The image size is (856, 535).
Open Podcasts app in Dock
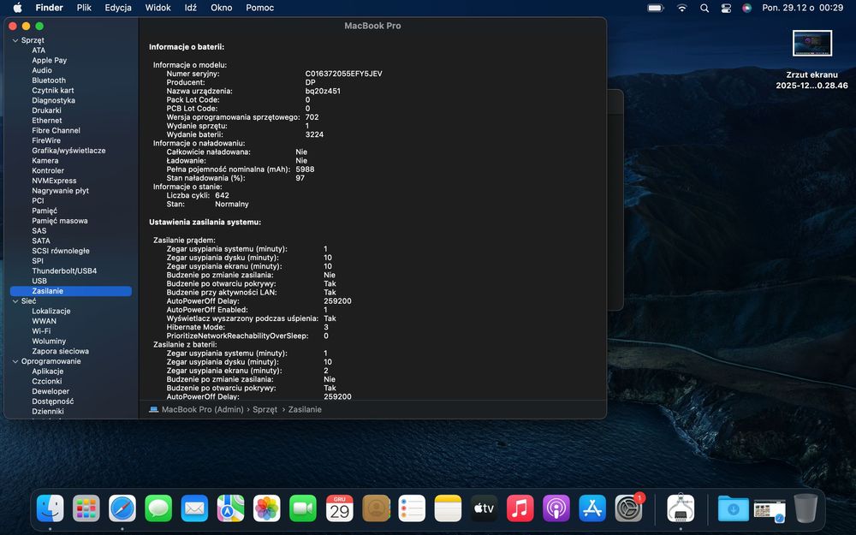point(556,508)
